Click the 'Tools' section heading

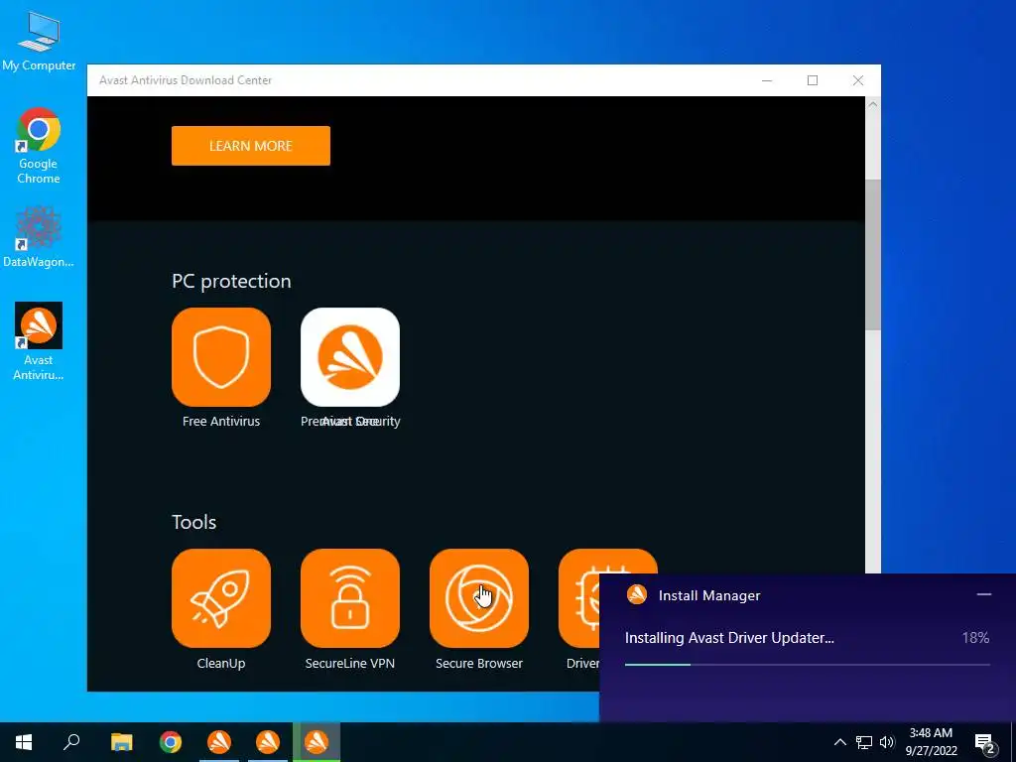click(193, 522)
